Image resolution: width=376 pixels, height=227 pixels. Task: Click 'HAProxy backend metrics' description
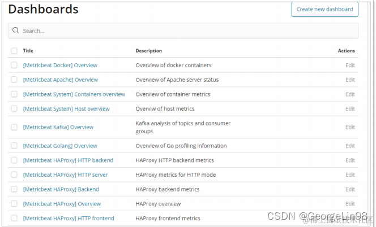coord(168,189)
